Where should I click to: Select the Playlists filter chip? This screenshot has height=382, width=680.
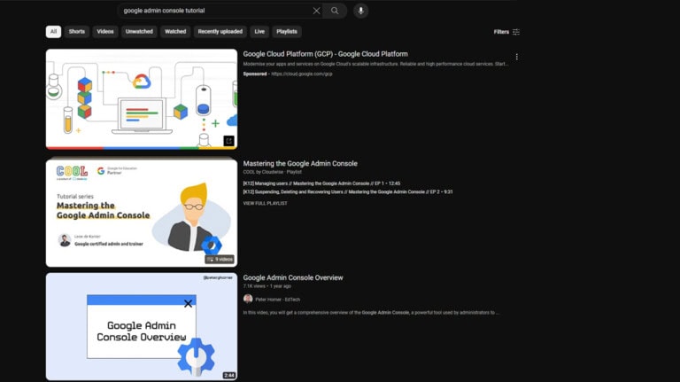click(x=287, y=32)
